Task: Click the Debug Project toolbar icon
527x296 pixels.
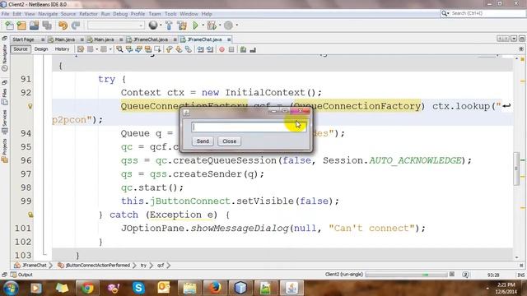Action: click(212, 25)
